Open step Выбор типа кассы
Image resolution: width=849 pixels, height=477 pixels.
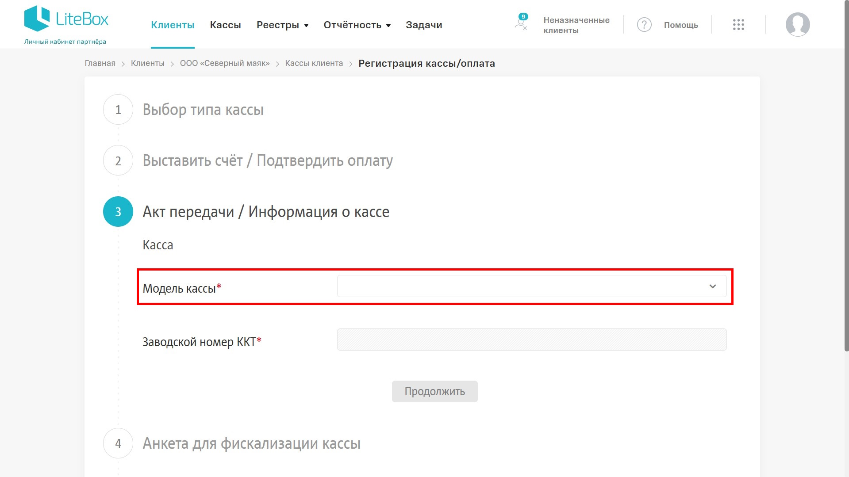tap(203, 110)
